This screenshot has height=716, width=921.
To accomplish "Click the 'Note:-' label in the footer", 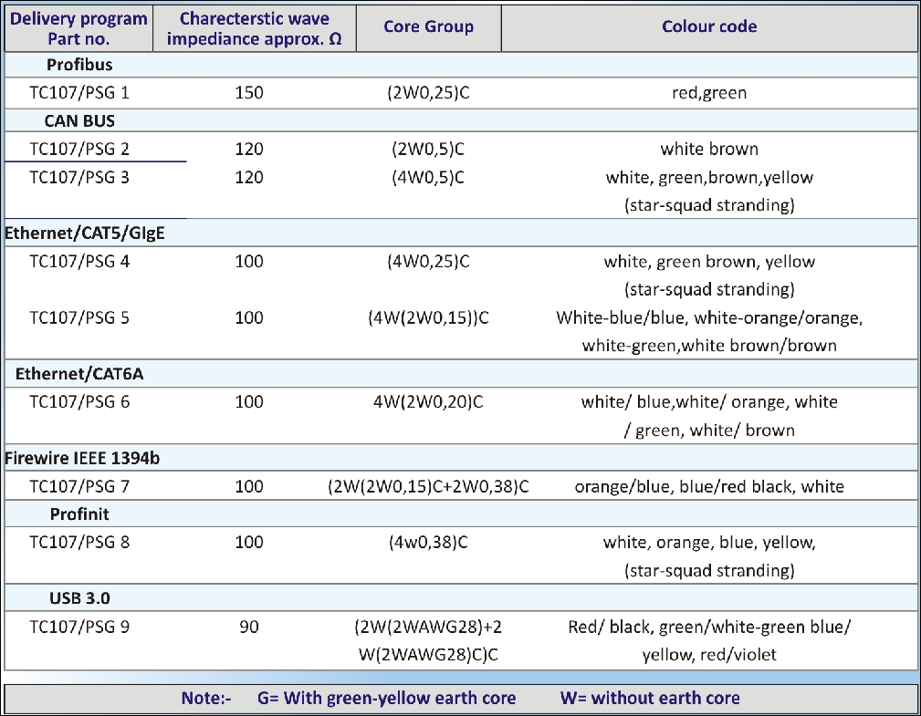I will pos(206,698).
